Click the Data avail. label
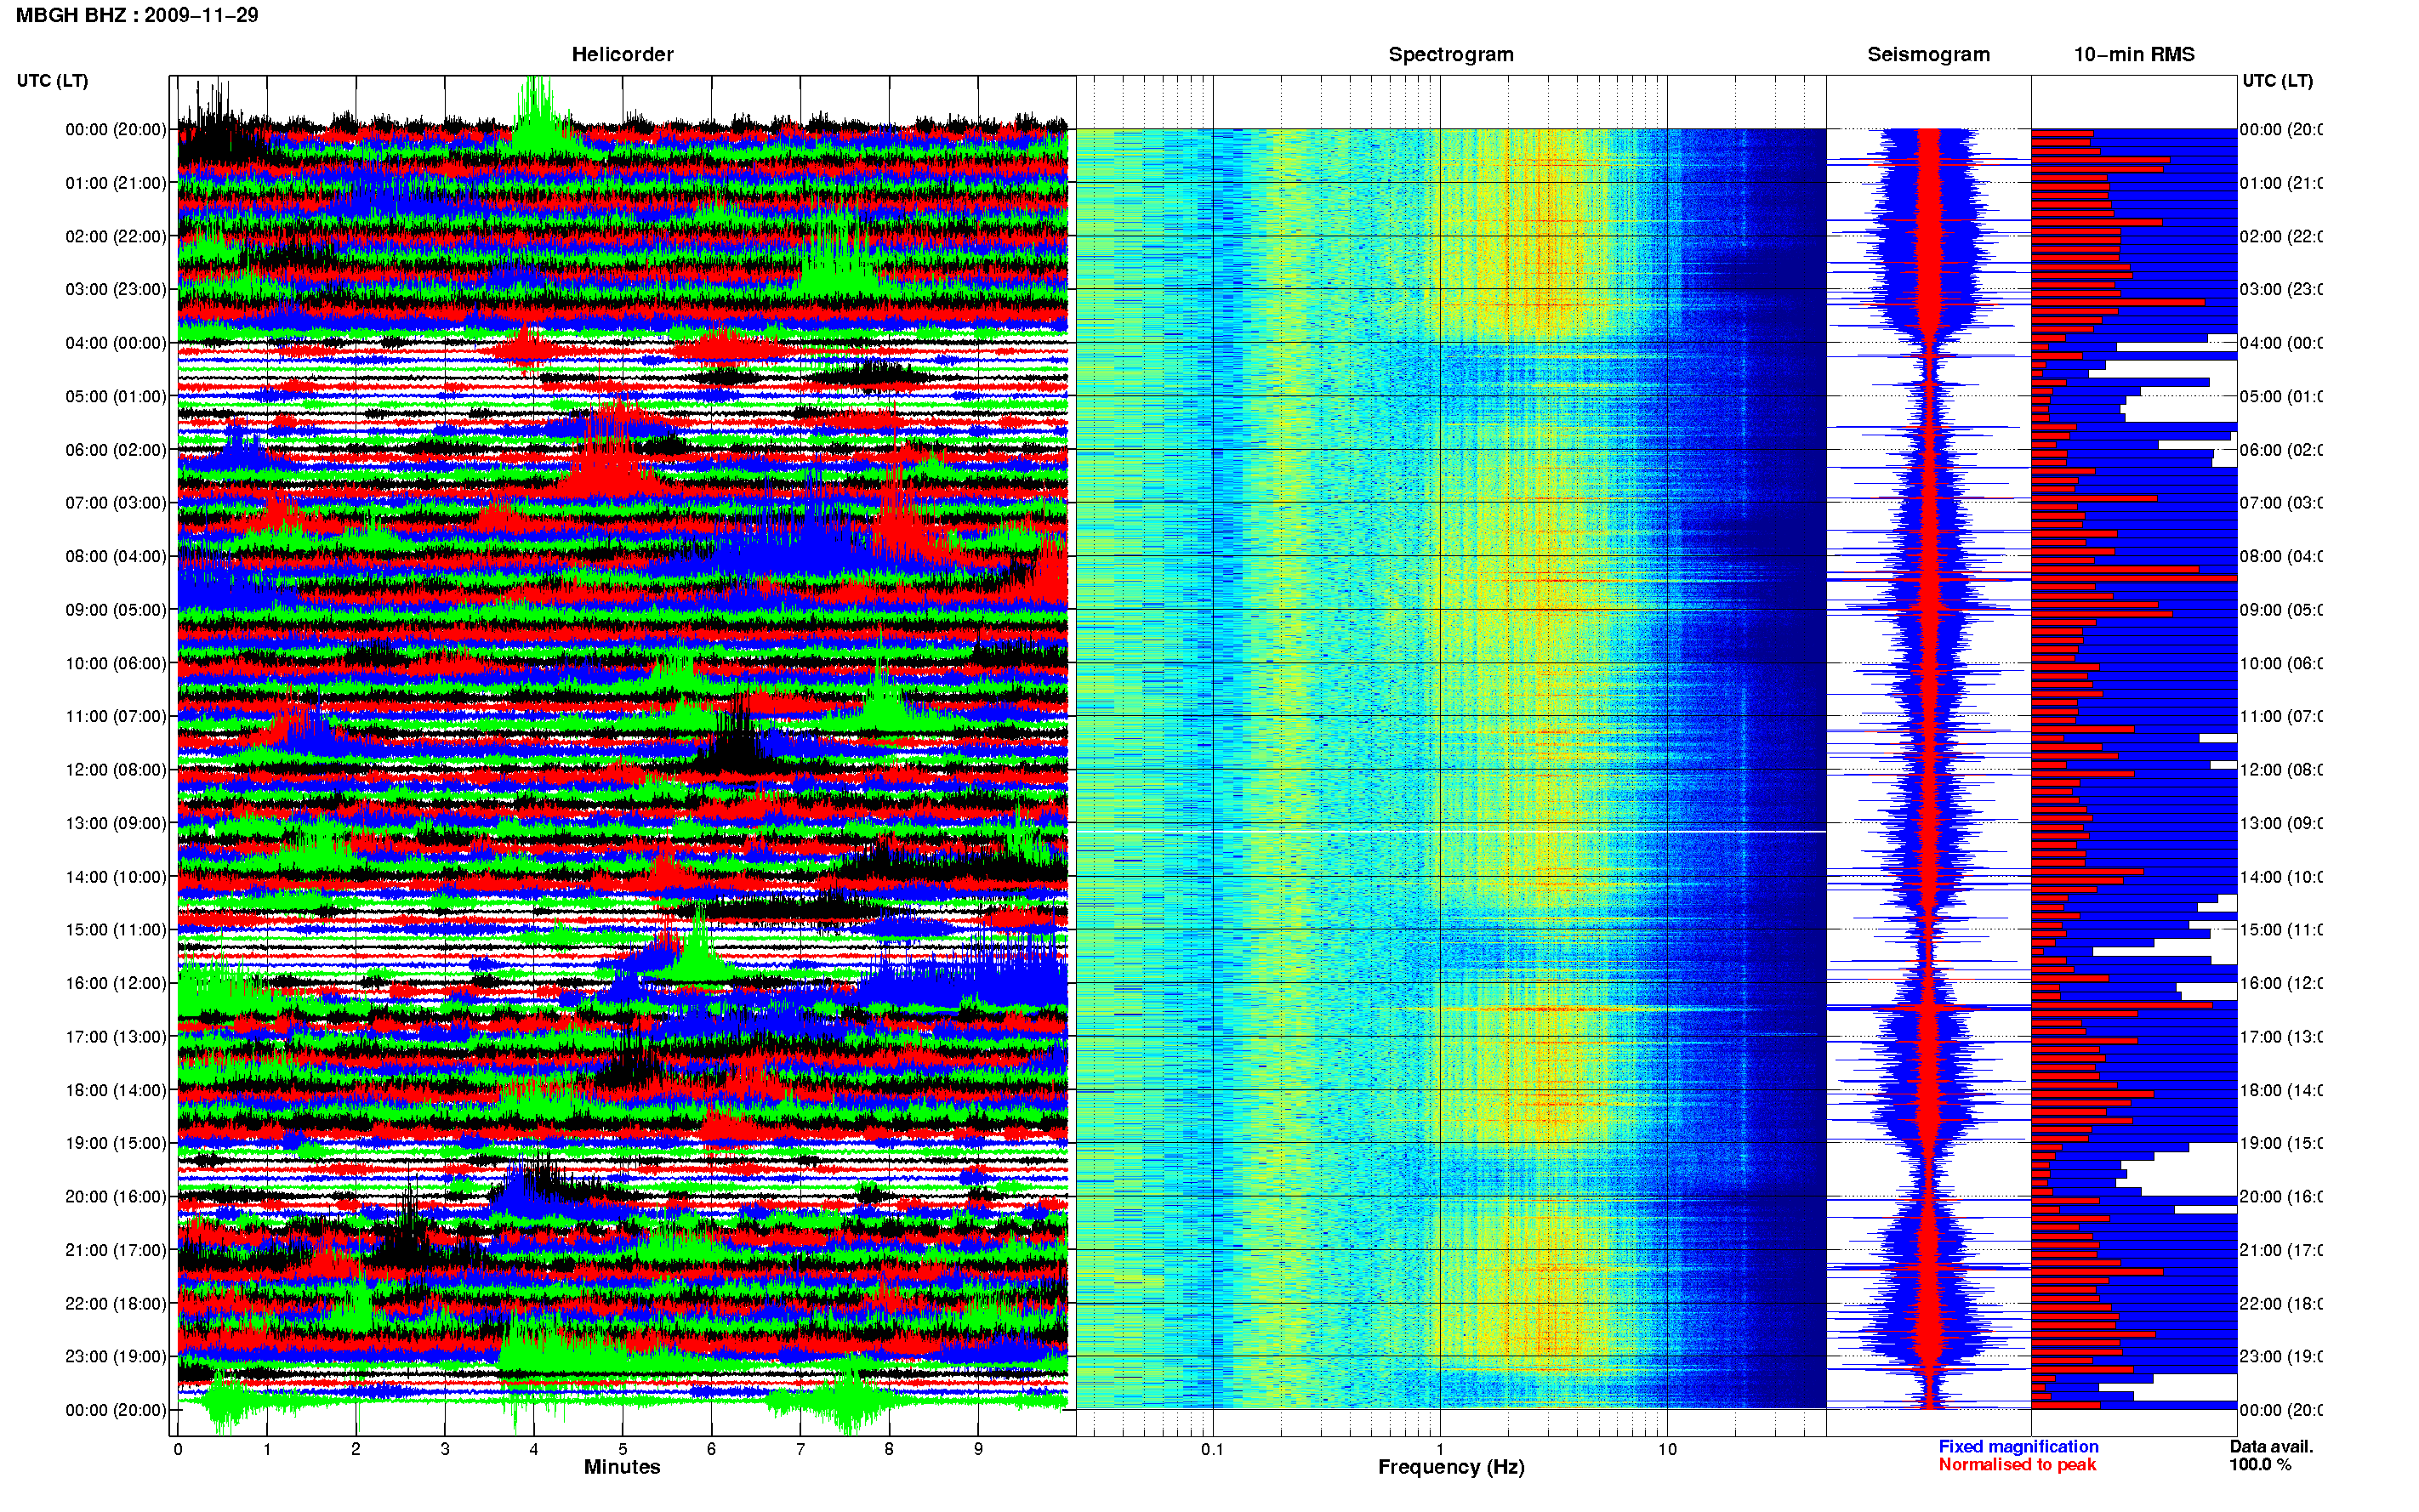The image size is (2419, 1512). click(x=2271, y=1446)
